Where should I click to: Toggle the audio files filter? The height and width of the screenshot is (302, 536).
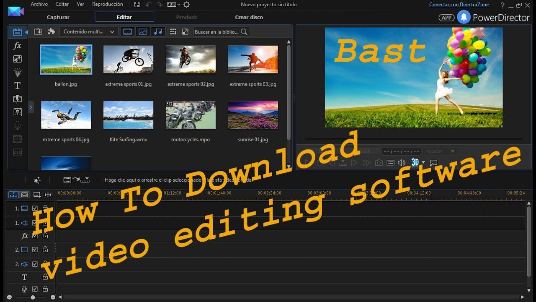[158, 31]
